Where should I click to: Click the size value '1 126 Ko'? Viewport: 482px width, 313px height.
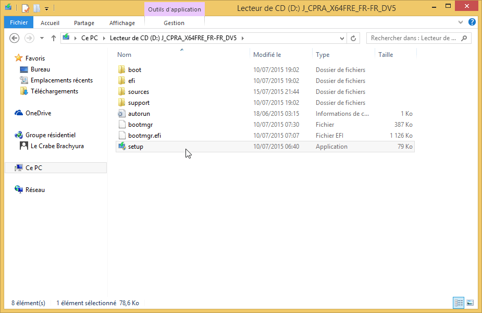coord(401,136)
